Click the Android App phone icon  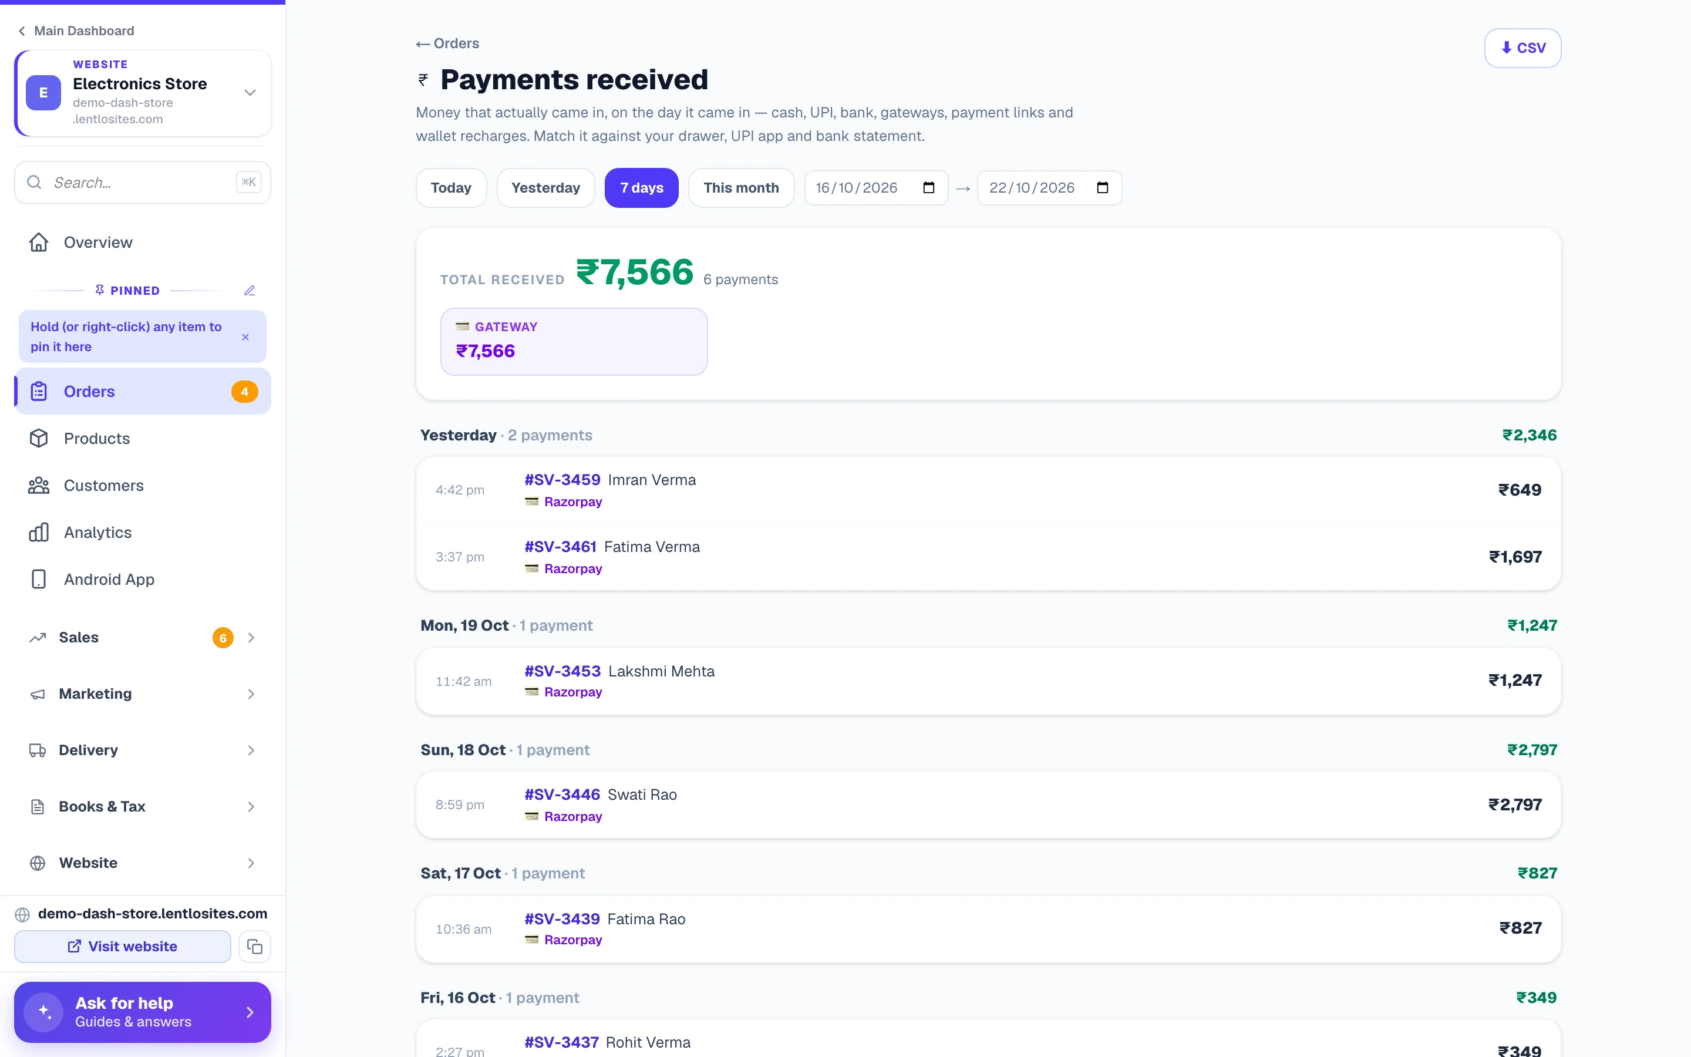[38, 579]
